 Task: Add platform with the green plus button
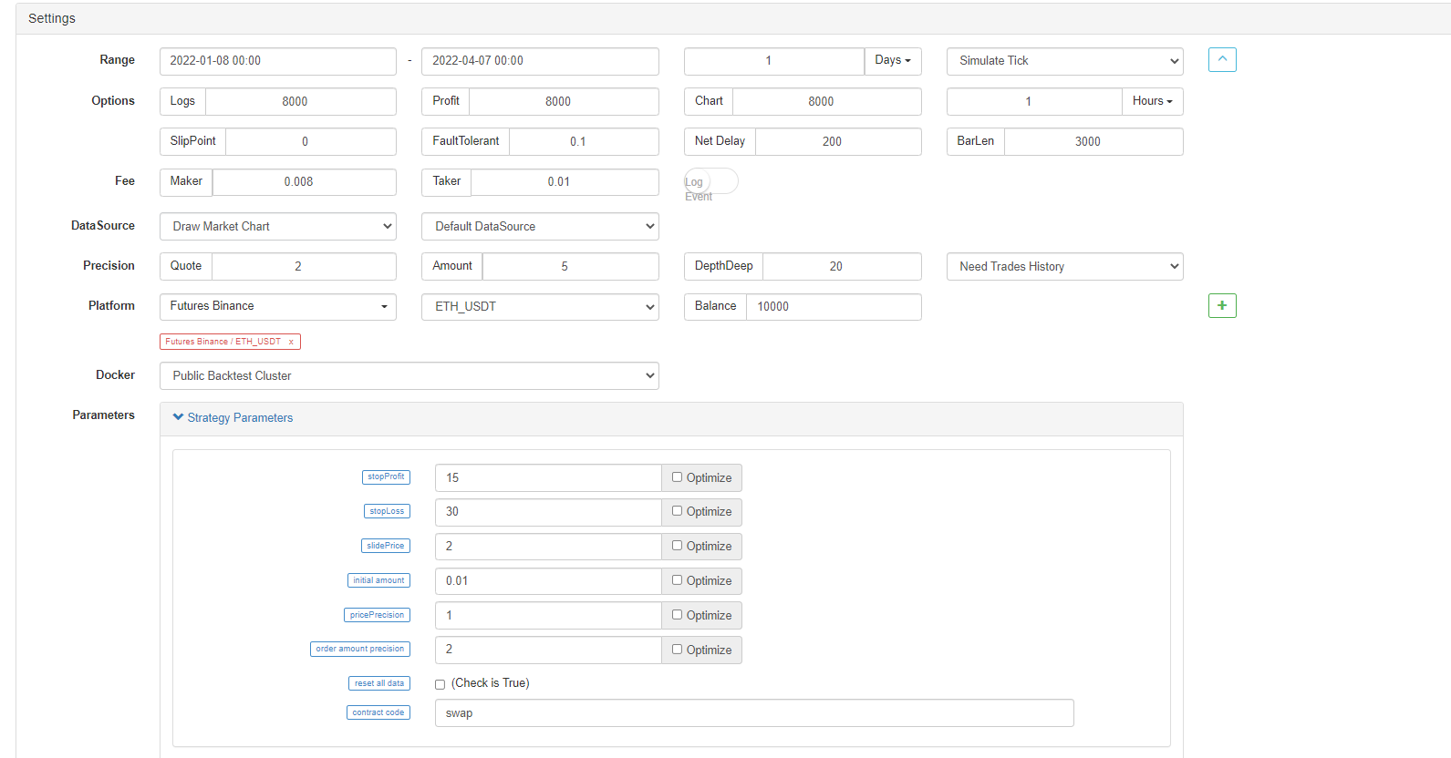coord(1222,305)
